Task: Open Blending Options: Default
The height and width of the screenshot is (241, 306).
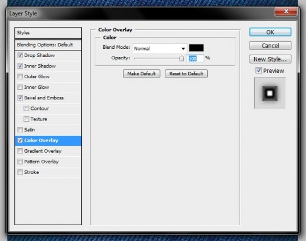Action: click(48, 45)
